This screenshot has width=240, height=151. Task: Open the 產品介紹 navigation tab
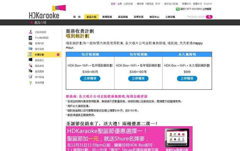coord(92,17)
